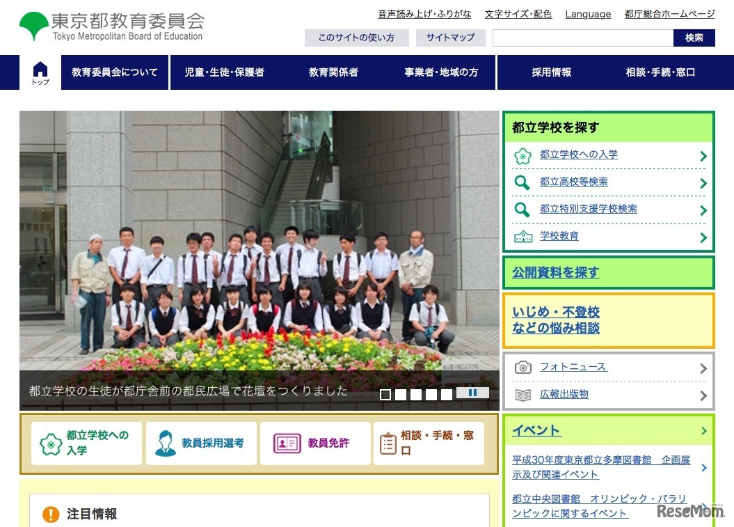Select the school building icon beside 学校教育
Viewport: 734px width, 527px height.
click(523, 236)
